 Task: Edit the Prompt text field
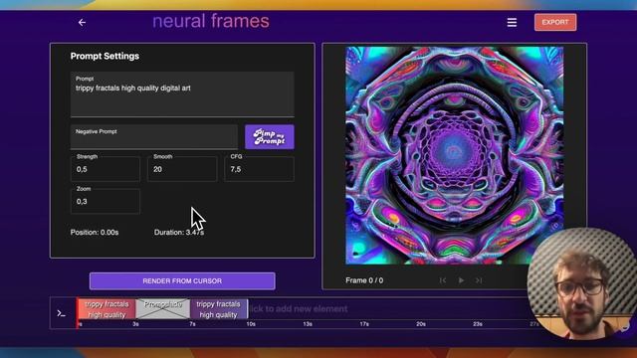tap(182, 94)
